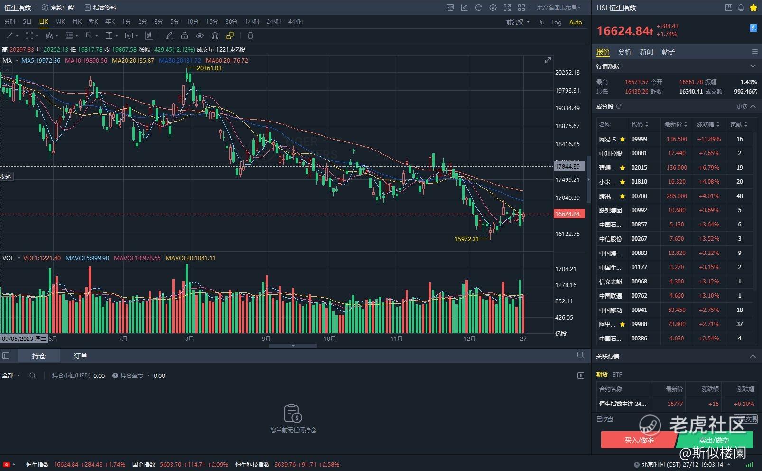Image resolution: width=762 pixels, height=471 pixels.
Task: Open the VOL indicator settings dropdown
Action: tap(19, 258)
